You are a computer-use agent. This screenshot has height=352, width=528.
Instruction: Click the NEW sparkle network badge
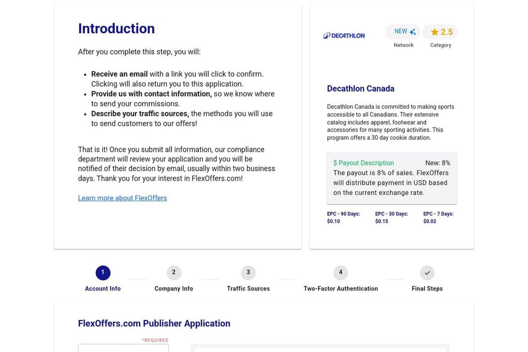coord(403,32)
